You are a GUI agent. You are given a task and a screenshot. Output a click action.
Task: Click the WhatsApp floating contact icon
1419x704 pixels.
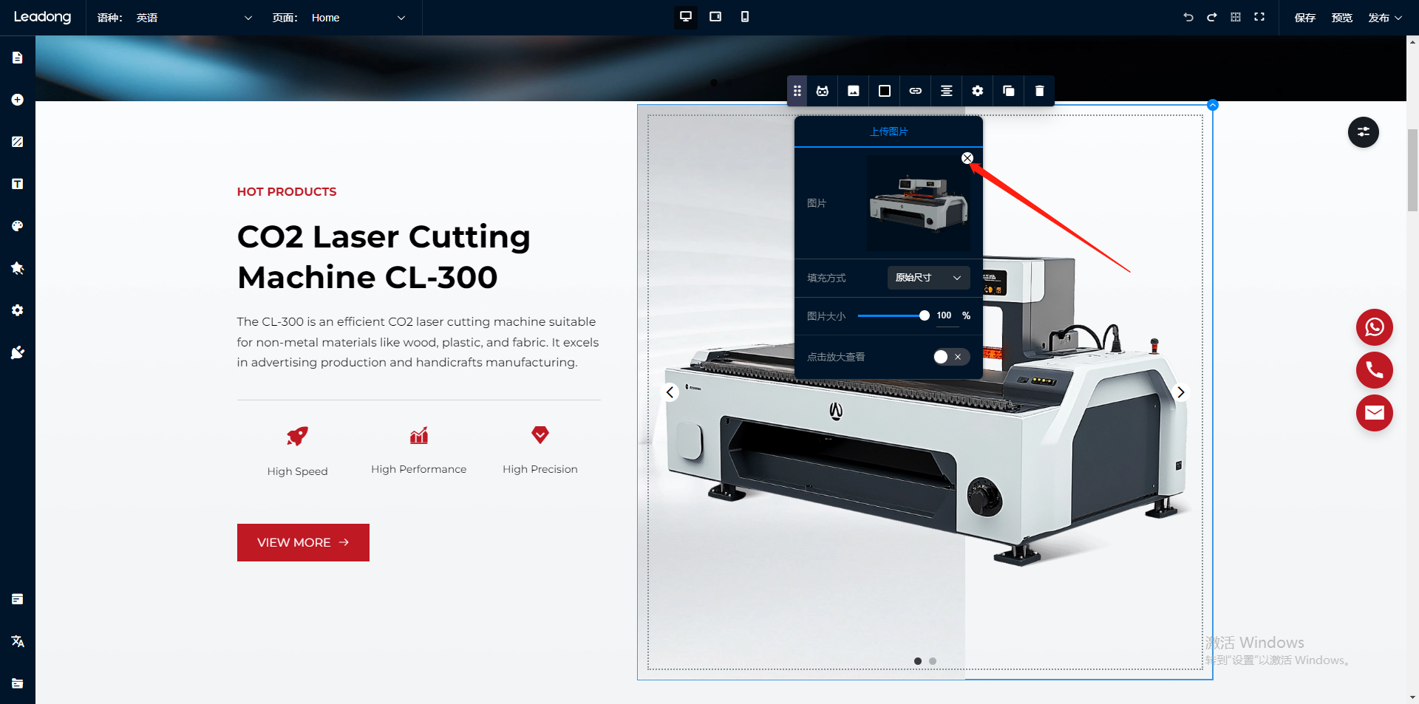tap(1374, 327)
